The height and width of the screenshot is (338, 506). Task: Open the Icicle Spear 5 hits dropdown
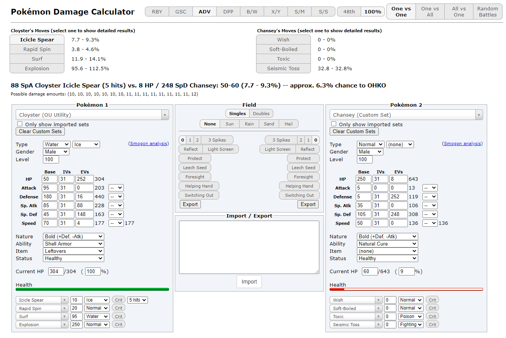[x=138, y=300]
